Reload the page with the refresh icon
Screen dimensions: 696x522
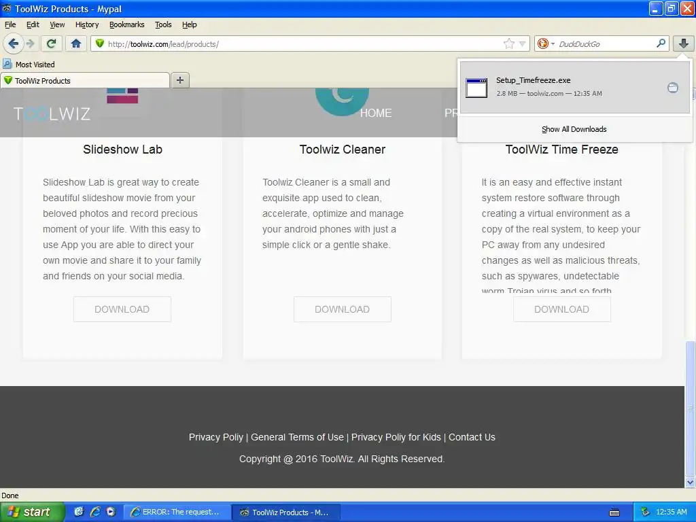point(52,43)
